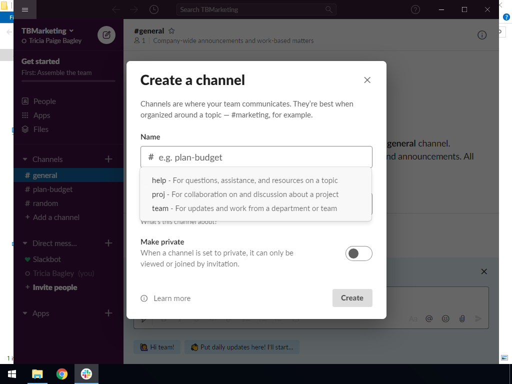
Task: Click the attach file paperclip icon
Action: point(461,318)
